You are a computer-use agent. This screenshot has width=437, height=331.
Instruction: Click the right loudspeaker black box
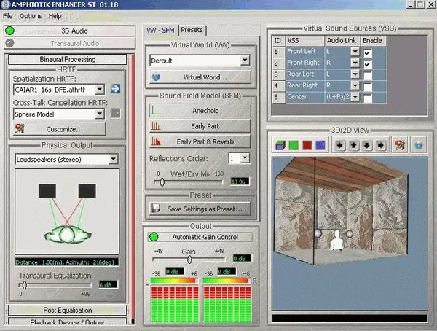[x=87, y=191]
